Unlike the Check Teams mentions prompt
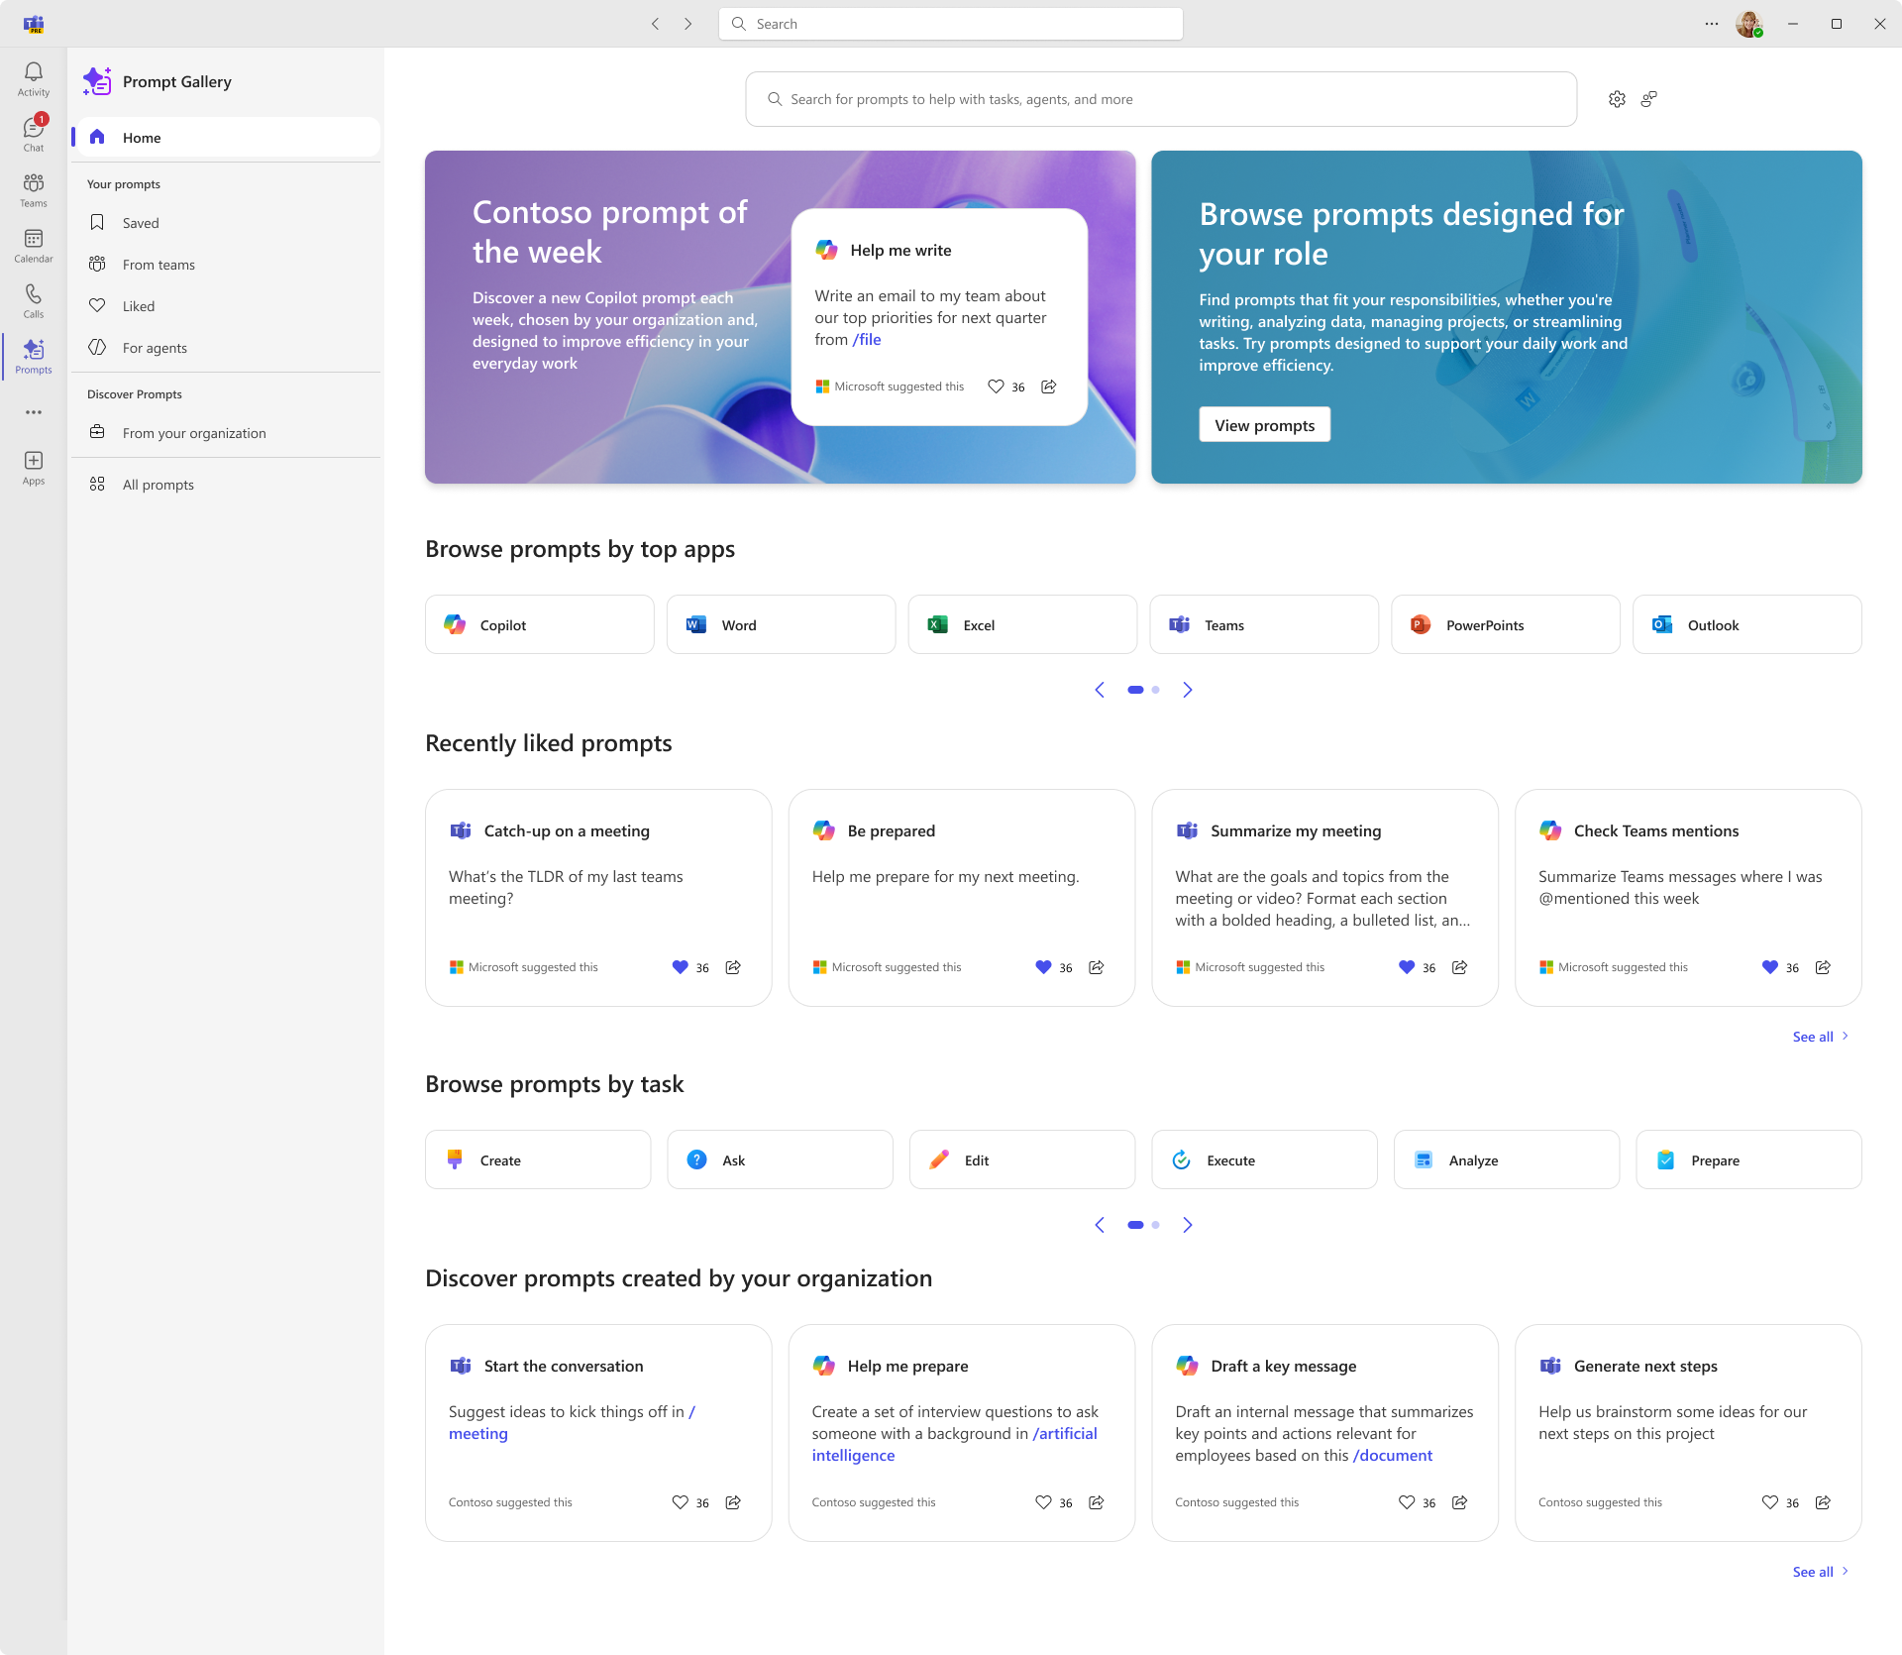Viewport: 1902px width, 1655px height. (x=1770, y=967)
